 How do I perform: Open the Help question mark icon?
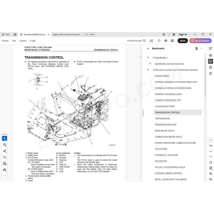tap(164, 34)
